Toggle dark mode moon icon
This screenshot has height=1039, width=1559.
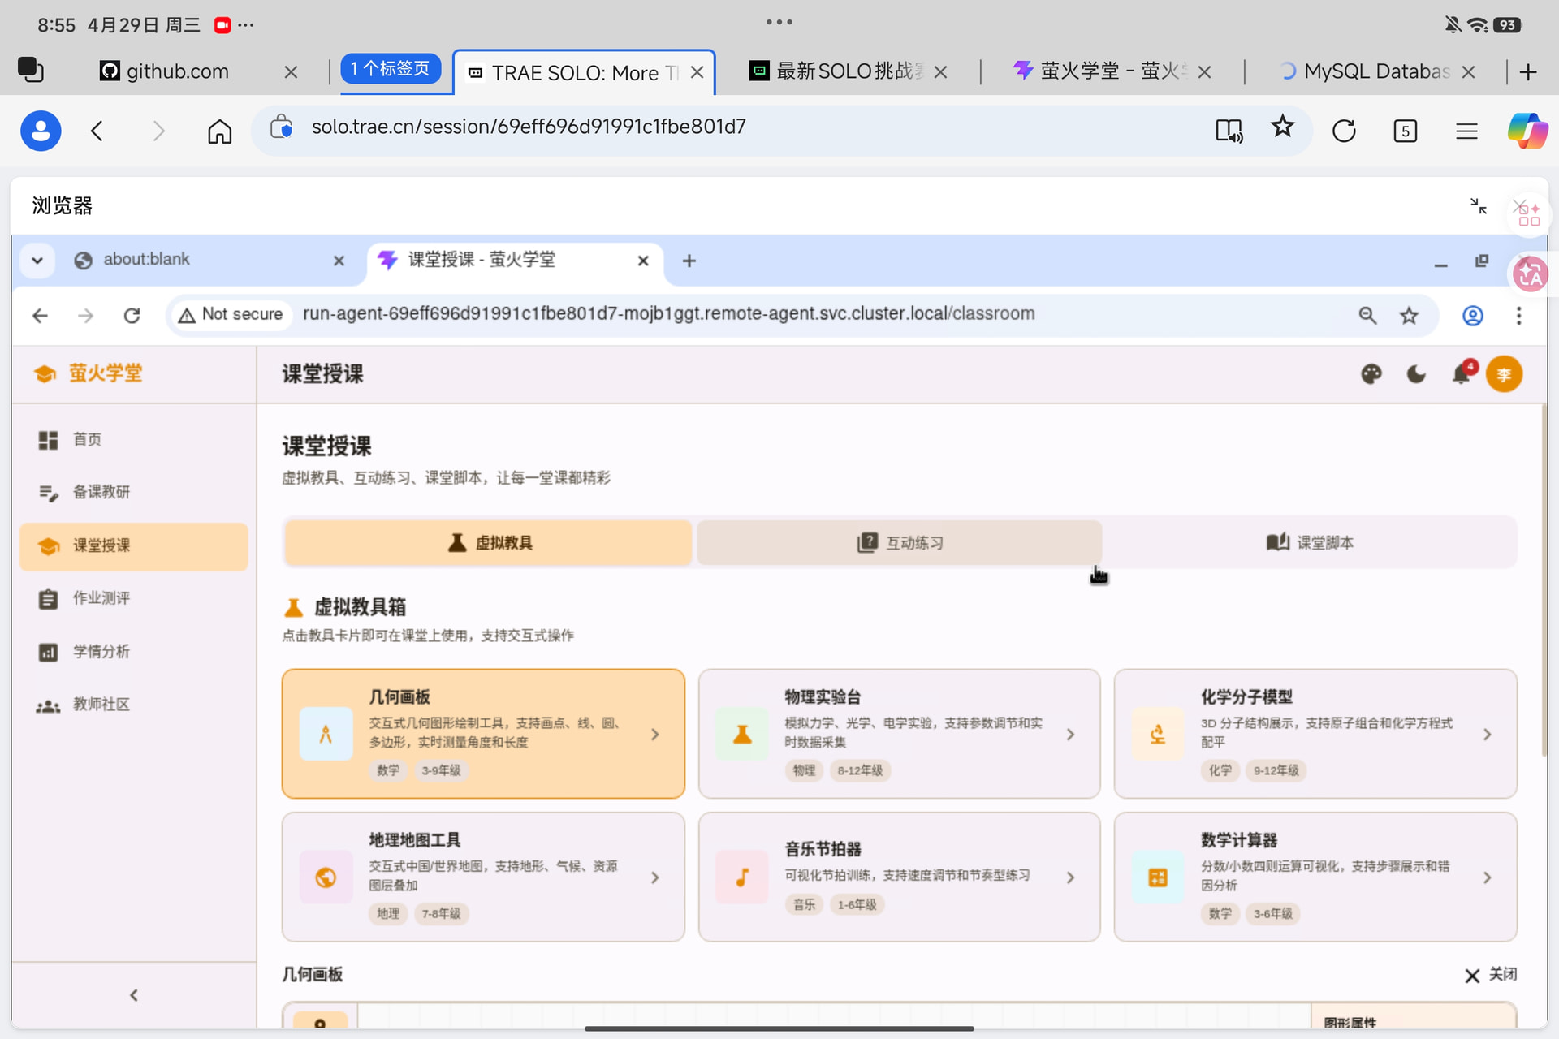(x=1416, y=374)
